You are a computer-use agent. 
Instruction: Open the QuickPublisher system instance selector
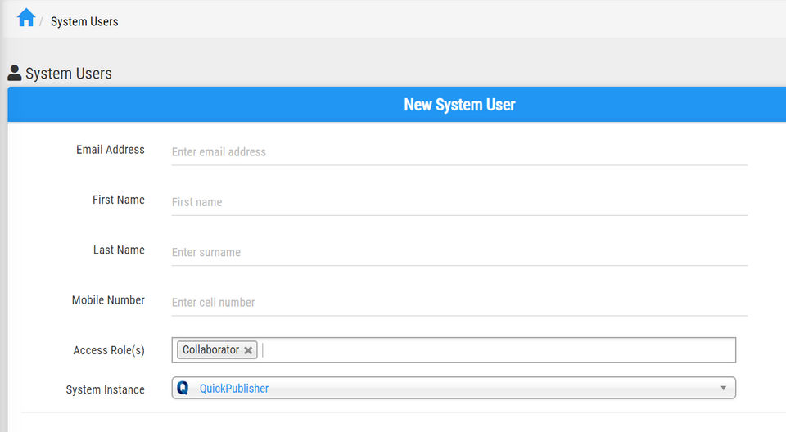[454, 388]
